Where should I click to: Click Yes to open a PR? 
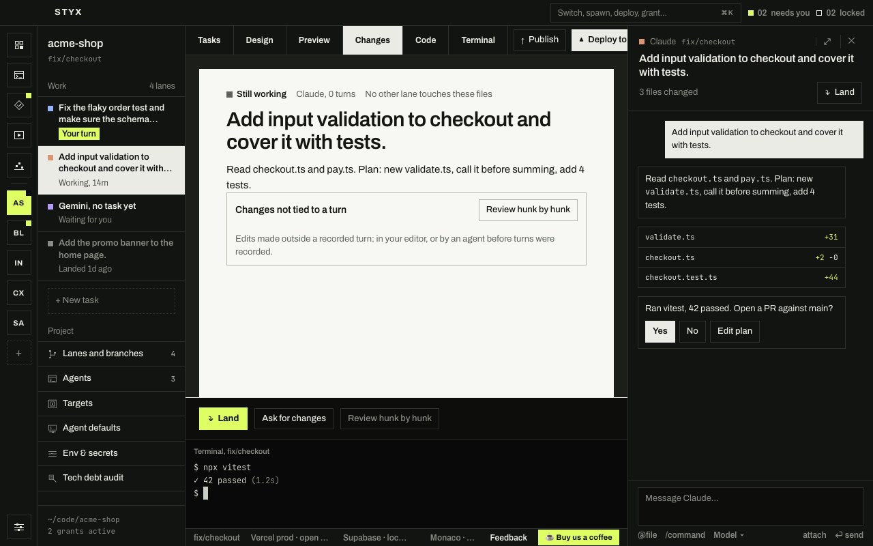point(660,331)
